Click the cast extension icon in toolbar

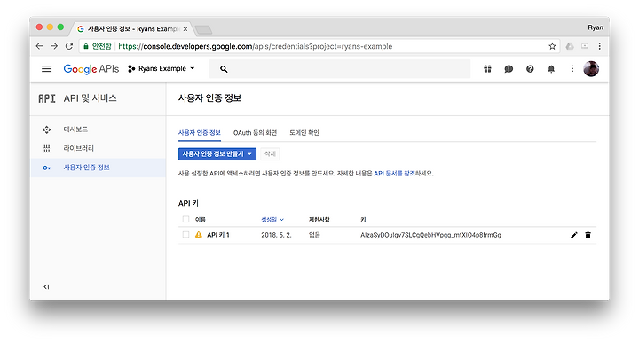585,46
